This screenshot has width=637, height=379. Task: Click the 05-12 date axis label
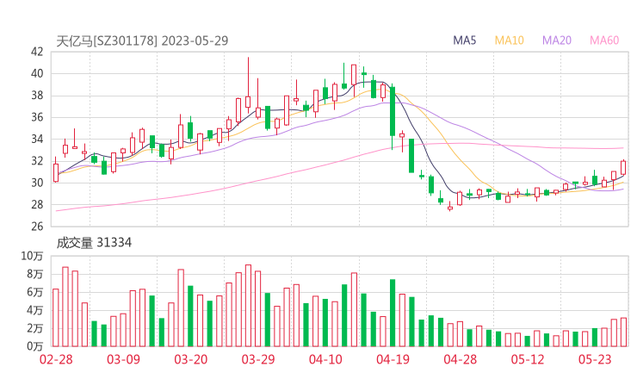(x=528, y=359)
